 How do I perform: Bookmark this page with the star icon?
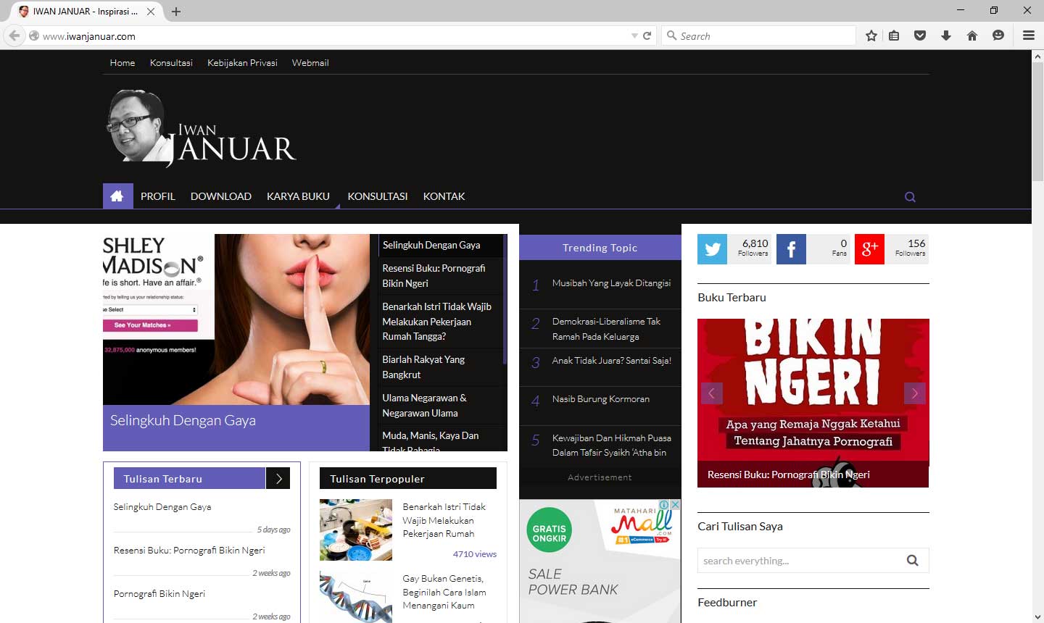pyautogui.click(x=870, y=35)
